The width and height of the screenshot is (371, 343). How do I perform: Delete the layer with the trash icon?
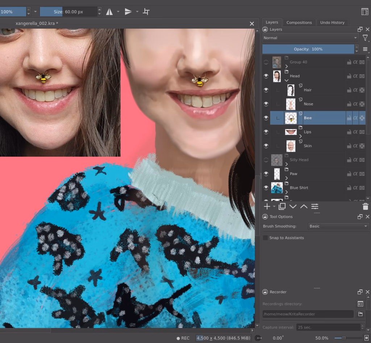(365, 206)
